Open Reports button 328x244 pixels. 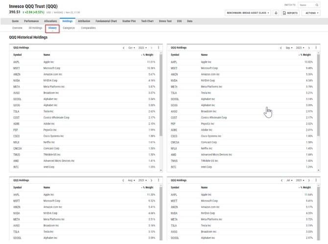[x=290, y=13]
